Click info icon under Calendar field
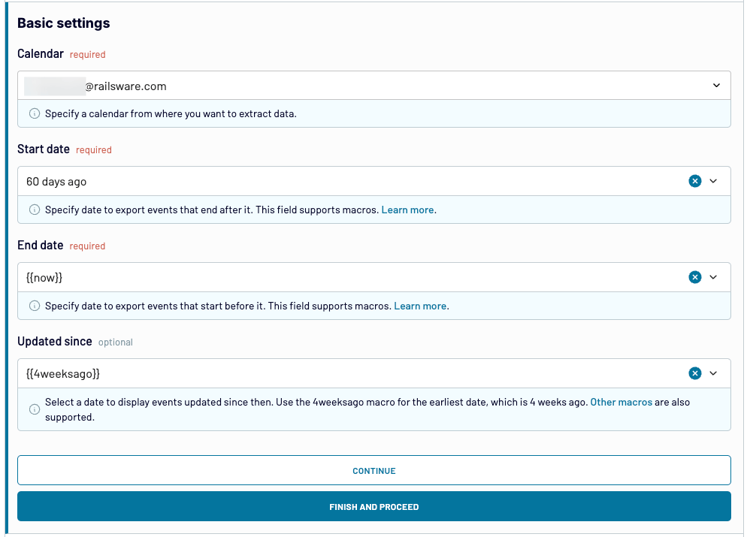 (35, 114)
